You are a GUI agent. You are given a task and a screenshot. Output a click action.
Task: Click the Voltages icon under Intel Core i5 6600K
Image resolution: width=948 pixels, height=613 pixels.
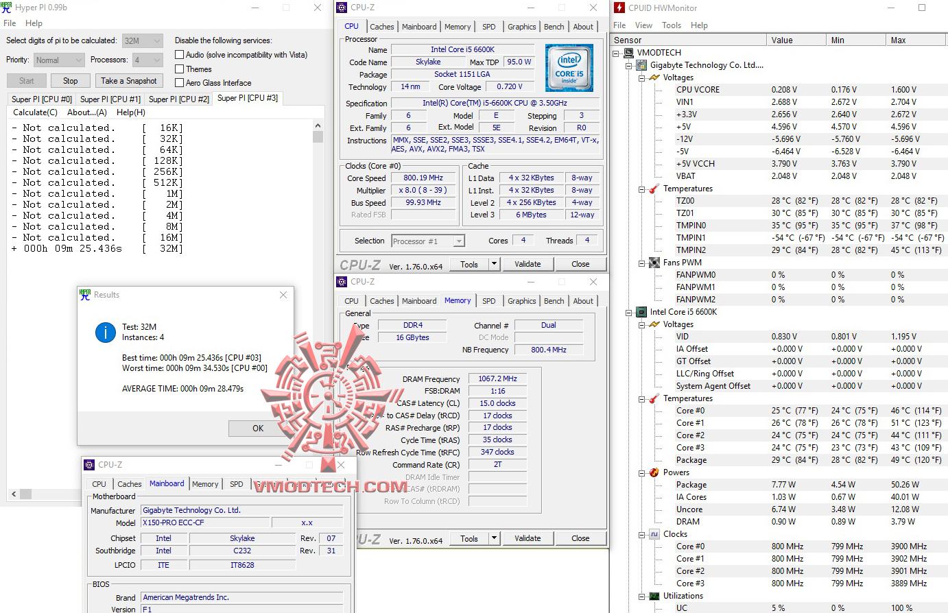(654, 324)
